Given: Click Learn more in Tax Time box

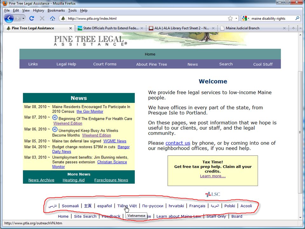Looking at the screenshot, I should 213,176.
